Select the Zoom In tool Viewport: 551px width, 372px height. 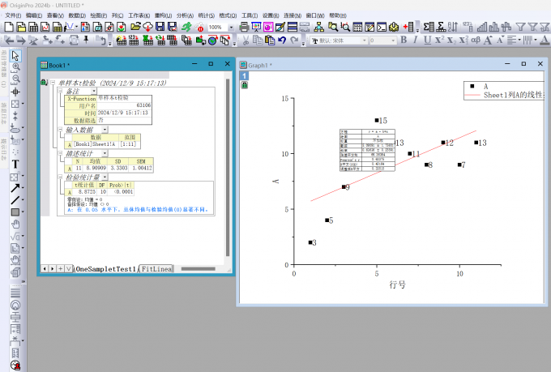(15, 67)
